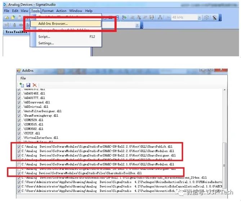
Task: Uncheck the NoiseReductionTrial package checkbox
Action: coord(19,182)
